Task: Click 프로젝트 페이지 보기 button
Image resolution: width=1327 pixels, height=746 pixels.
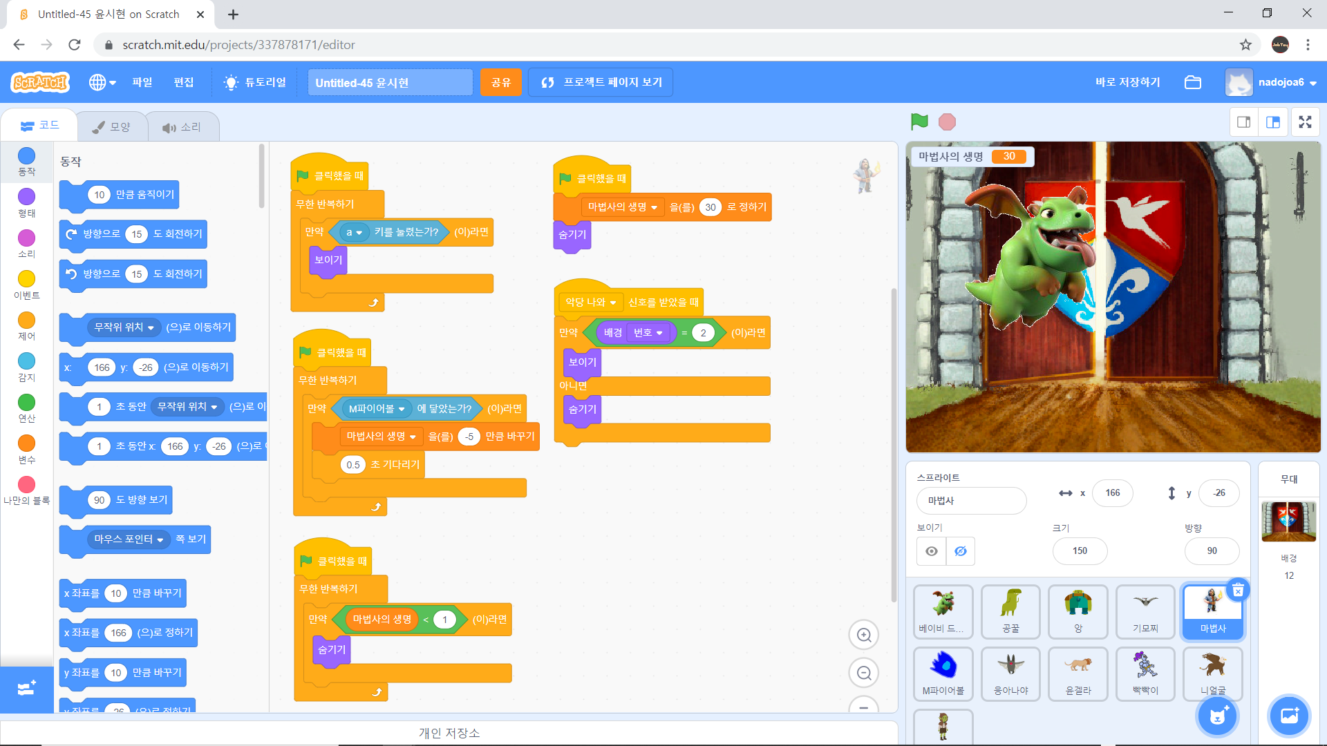Action: [x=601, y=82]
